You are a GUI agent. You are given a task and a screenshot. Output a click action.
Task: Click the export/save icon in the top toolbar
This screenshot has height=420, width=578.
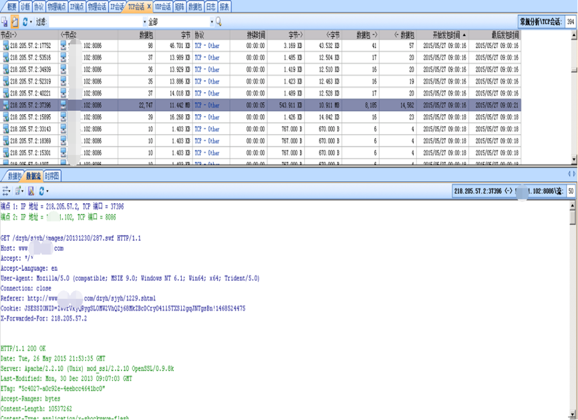[5, 22]
